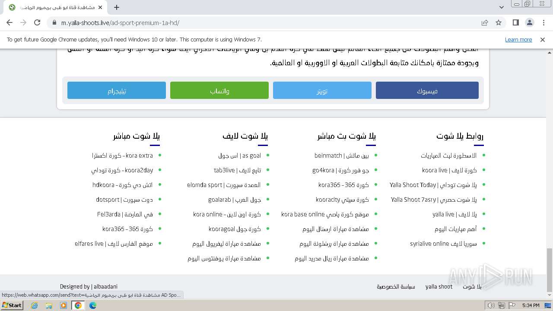The image size is (553, 311).
Task: Open a new browser tab
Action: [x=117, y=7]
